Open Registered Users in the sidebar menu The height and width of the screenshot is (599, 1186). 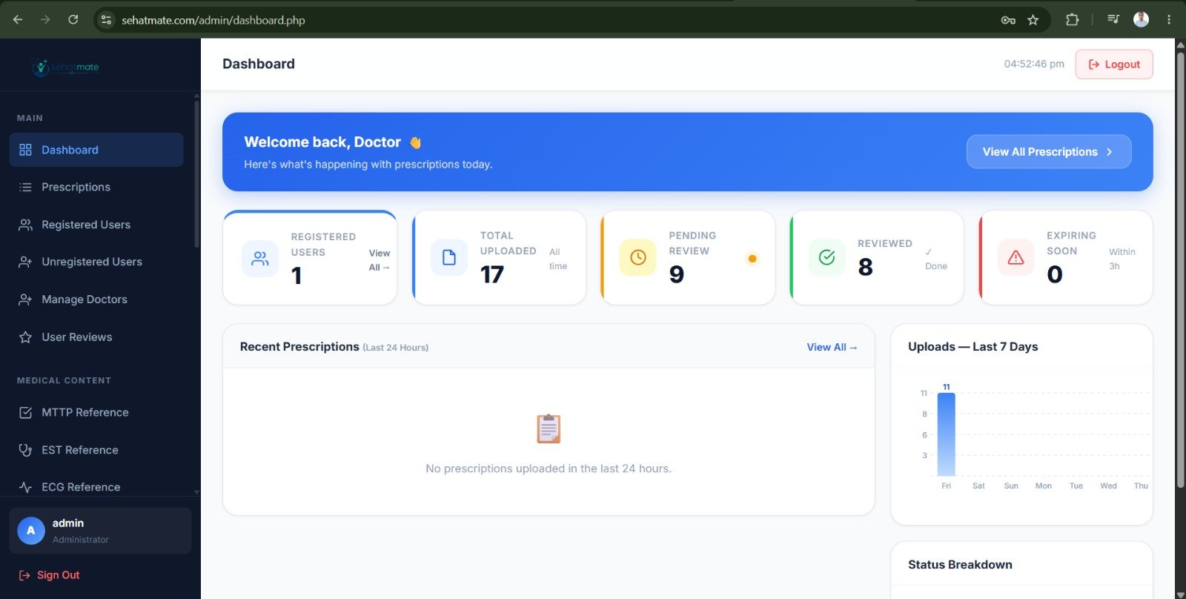click(x=96, y=225)
